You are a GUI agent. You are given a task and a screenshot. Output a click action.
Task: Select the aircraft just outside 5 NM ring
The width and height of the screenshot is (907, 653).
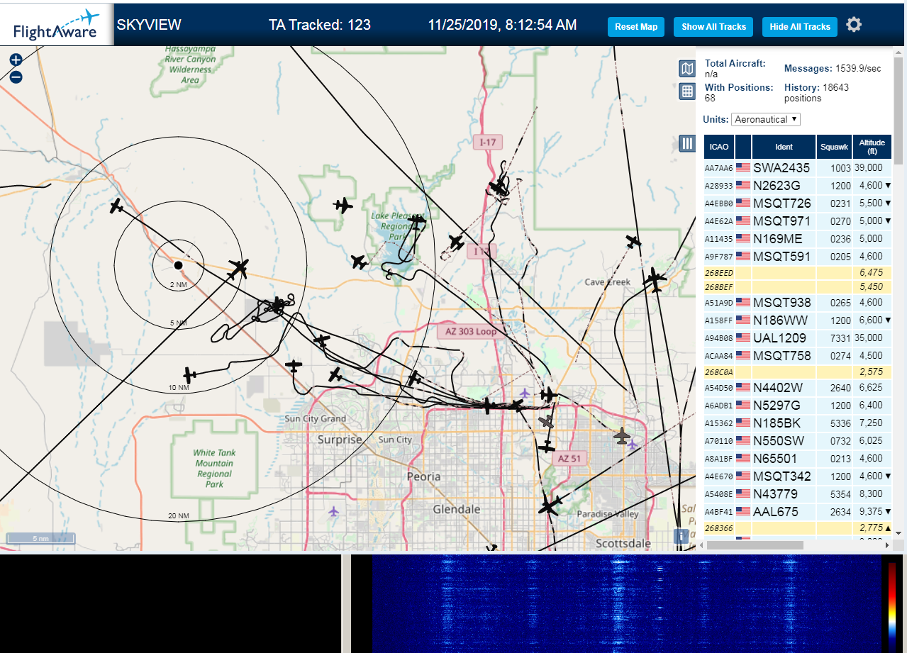(238, 269)
